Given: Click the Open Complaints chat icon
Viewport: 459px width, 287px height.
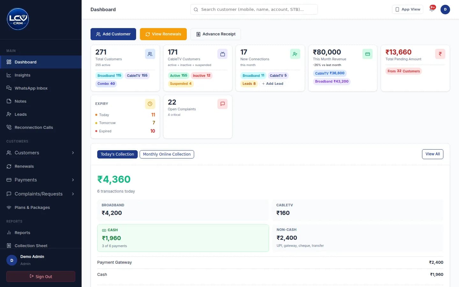Looking at the screenshot, I should pos(222,104).
